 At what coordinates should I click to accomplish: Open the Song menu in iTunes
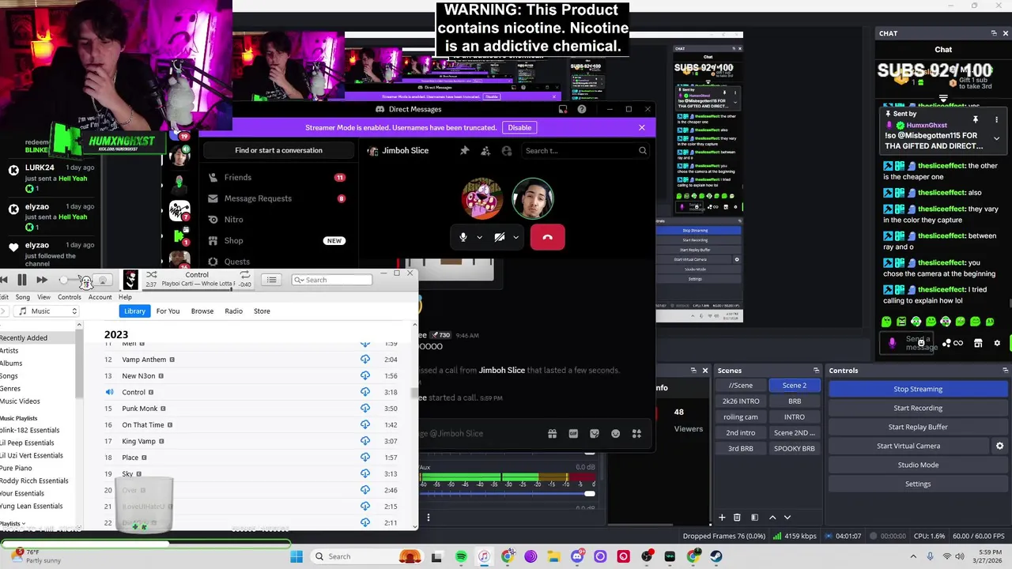[x=23, y=297]
